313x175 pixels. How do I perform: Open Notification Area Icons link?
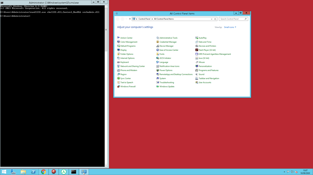tap(169, 66)
